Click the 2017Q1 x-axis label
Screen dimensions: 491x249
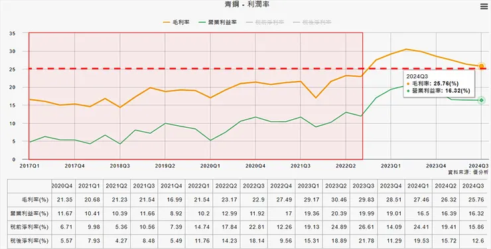29,166
